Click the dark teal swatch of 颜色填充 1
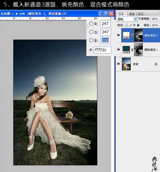This screenshot has width=160, height=172. [x=126, y=50]
